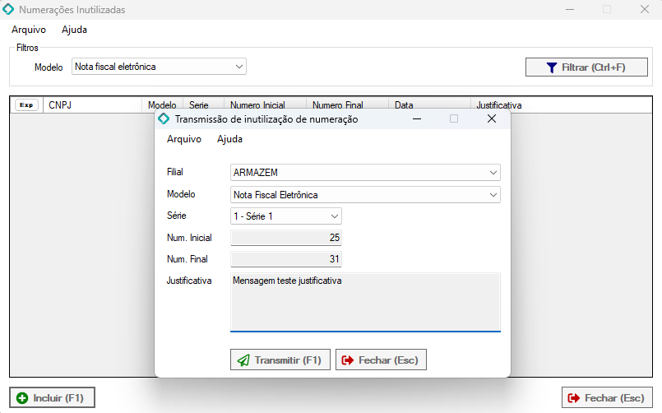Click the app logo in main window title
This screenshot has height=413, width=662.
pyautogui.click(x=9, y=10)
